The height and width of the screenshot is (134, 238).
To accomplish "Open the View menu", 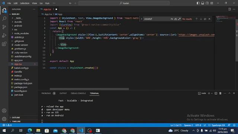I will (x=35, y=3).
